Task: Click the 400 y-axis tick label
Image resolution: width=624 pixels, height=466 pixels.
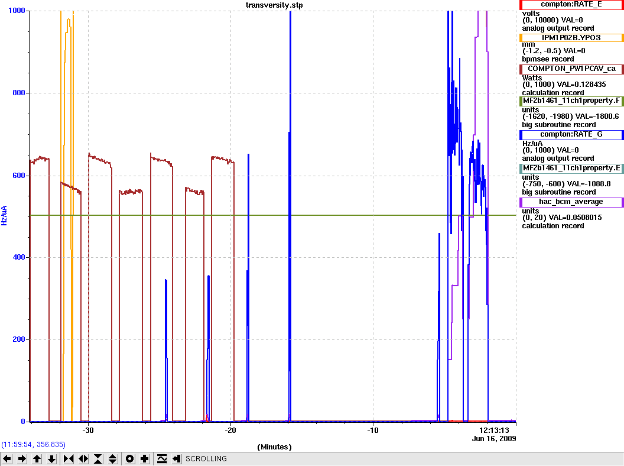Action: pyautogui.click(x=19, y=257)
